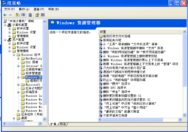Switch to the 标准 tab
This screenshot has height=132, width=188.
click(x=63, y=124)
